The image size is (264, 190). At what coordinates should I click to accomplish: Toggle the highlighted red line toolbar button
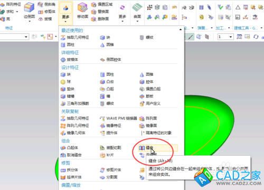pyautogui.click(x=191, y=37)
